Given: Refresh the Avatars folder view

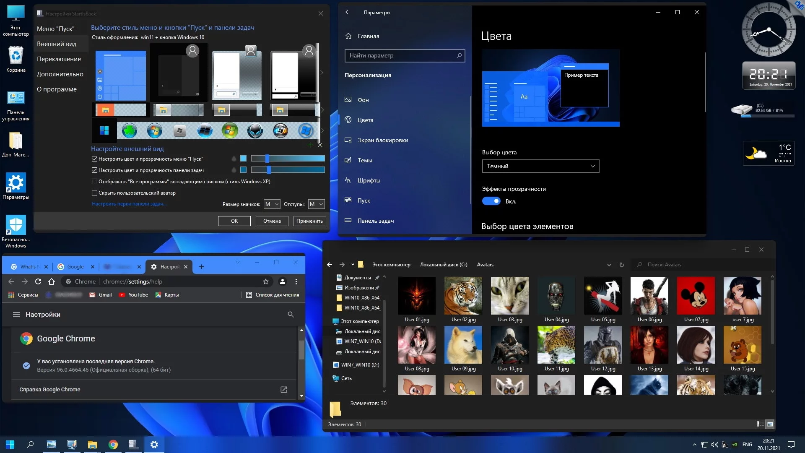Looking at the screenshot, I should [621, 265].
